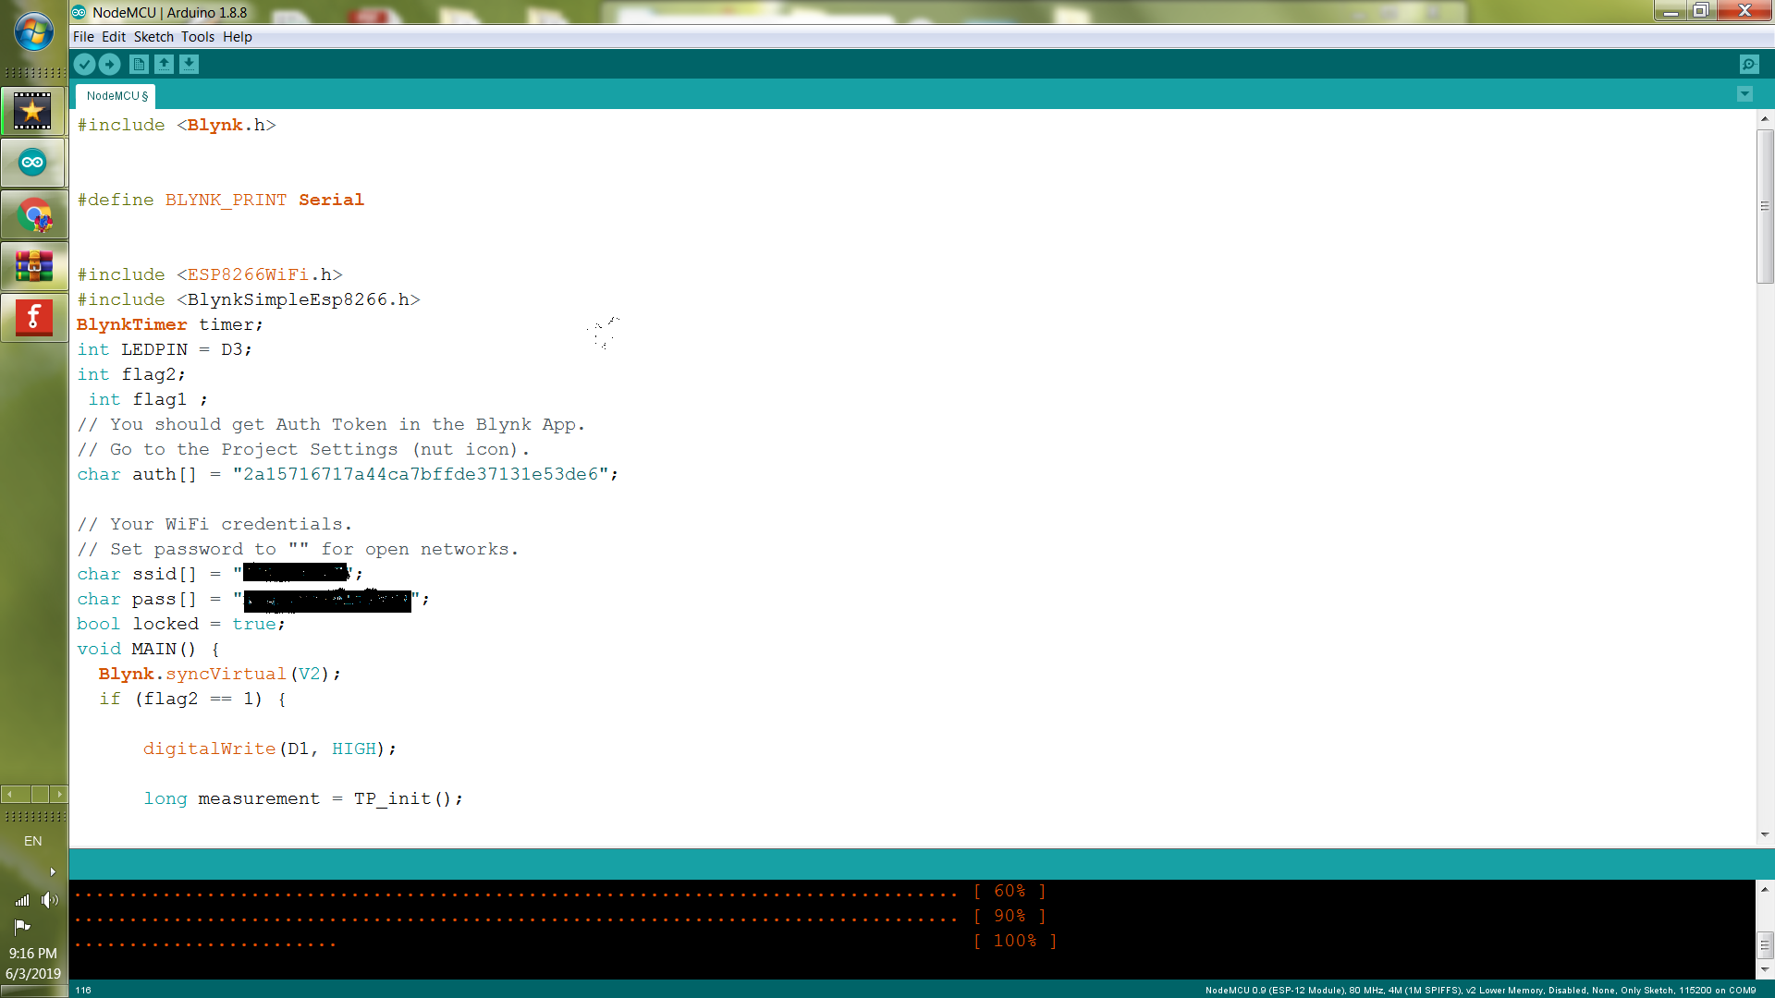Launch Google Chrome from the taskbar

tap(33, 214)
